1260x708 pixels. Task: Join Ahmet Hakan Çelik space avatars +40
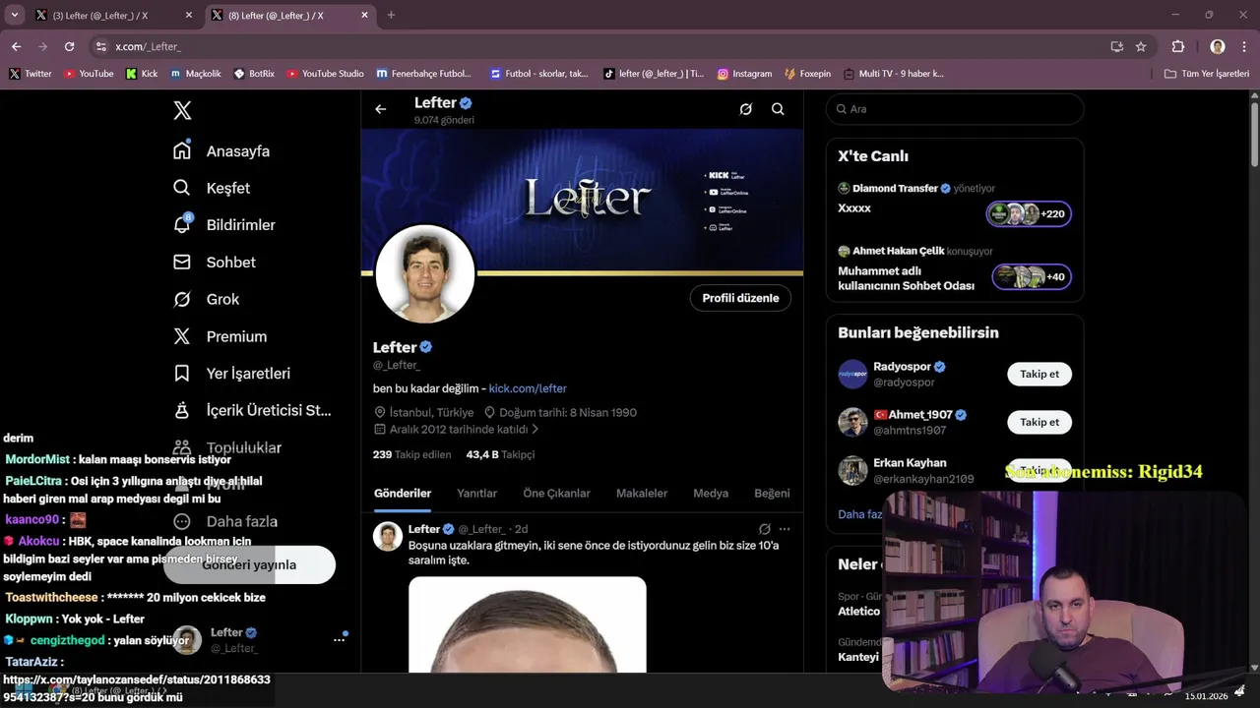[x=1032, y=276]
